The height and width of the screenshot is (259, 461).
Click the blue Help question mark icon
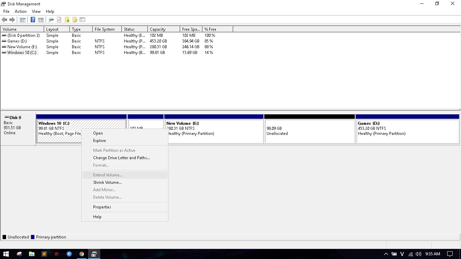click(x=33, y=20)
